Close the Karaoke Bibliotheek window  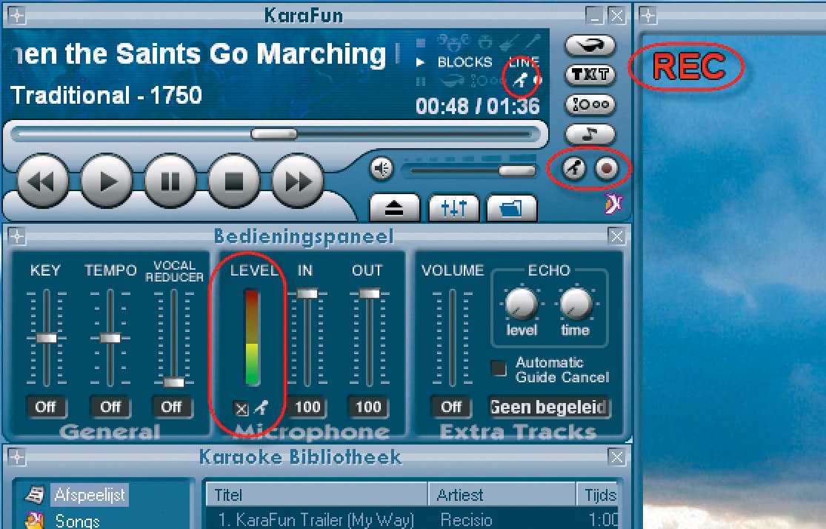pos(616,456)
